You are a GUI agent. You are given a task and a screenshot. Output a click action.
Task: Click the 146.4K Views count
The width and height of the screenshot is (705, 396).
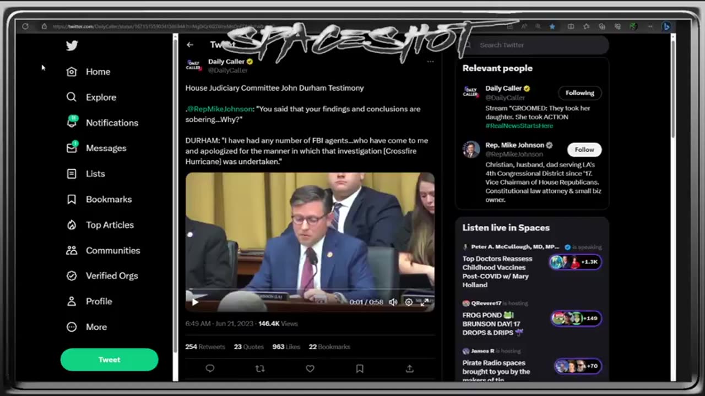(278, 323)
